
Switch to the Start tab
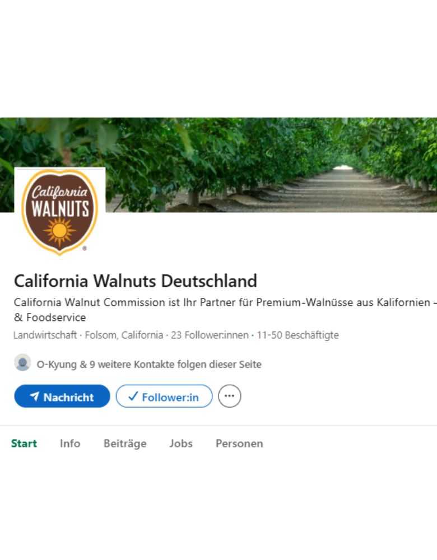click(24, 444)
